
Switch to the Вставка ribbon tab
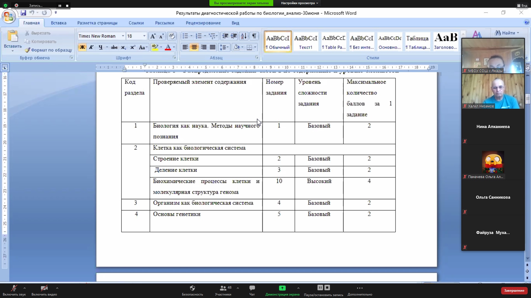point(58,23)
